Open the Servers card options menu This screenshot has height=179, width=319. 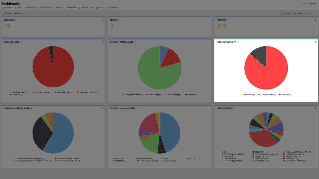click(209, 20)
